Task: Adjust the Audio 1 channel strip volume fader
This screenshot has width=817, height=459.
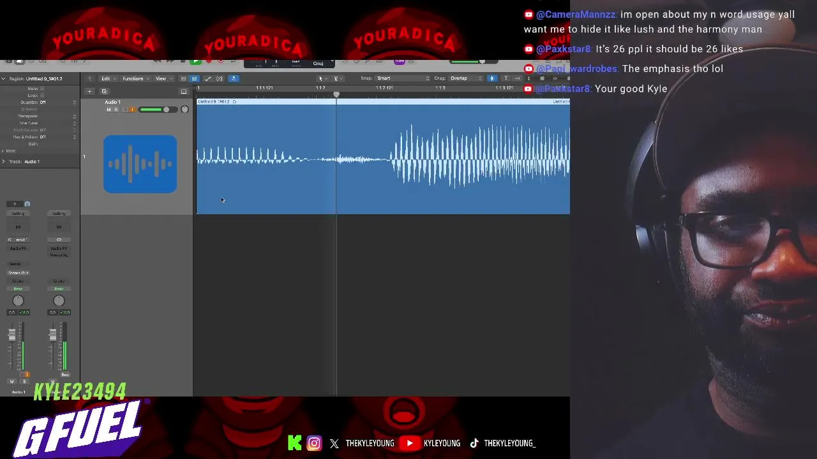Action: click(x=11, y=335)
